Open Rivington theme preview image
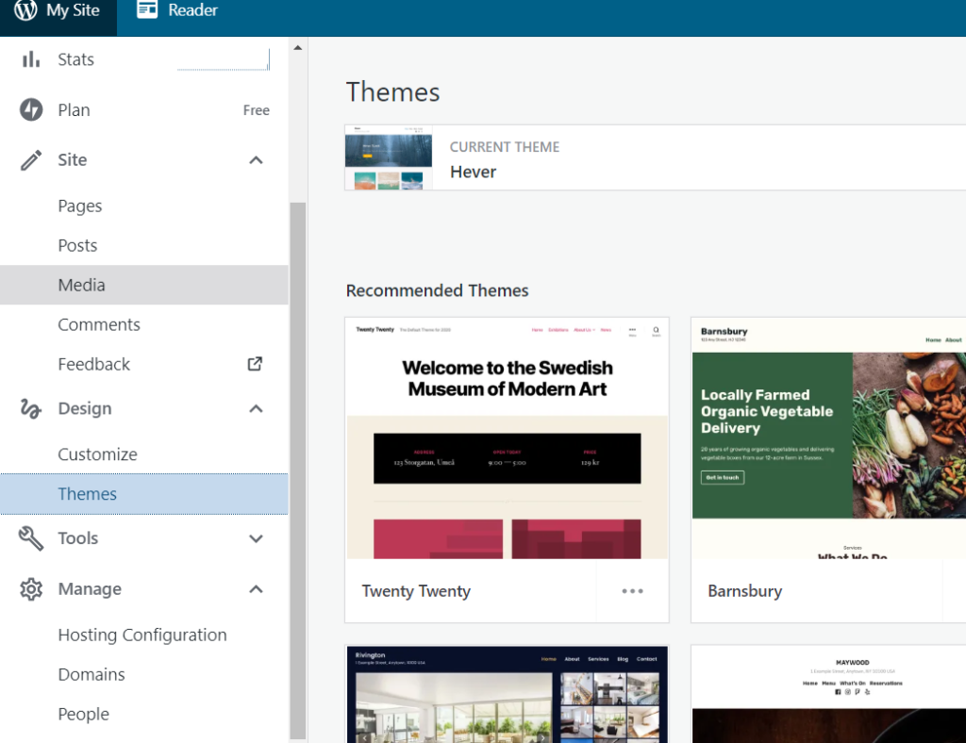Screen dimensions: 966x743 point(507,694)
